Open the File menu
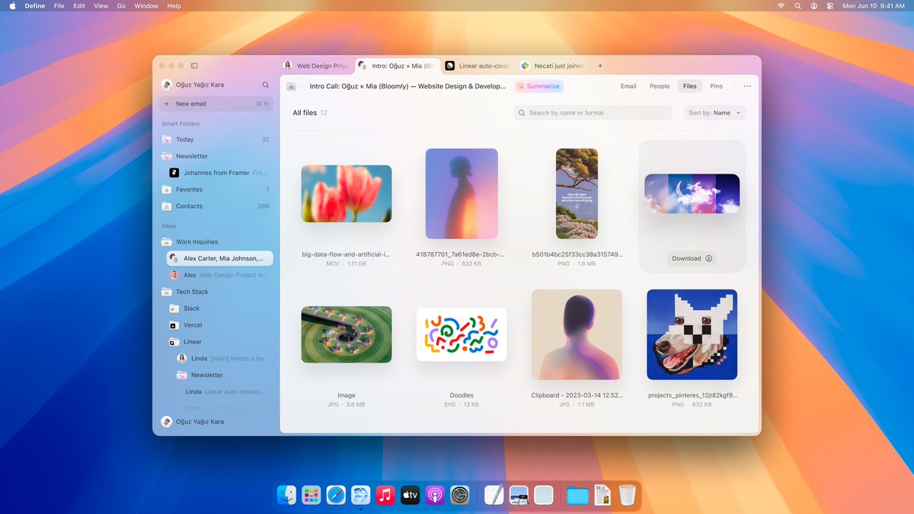 coord(59,6)
